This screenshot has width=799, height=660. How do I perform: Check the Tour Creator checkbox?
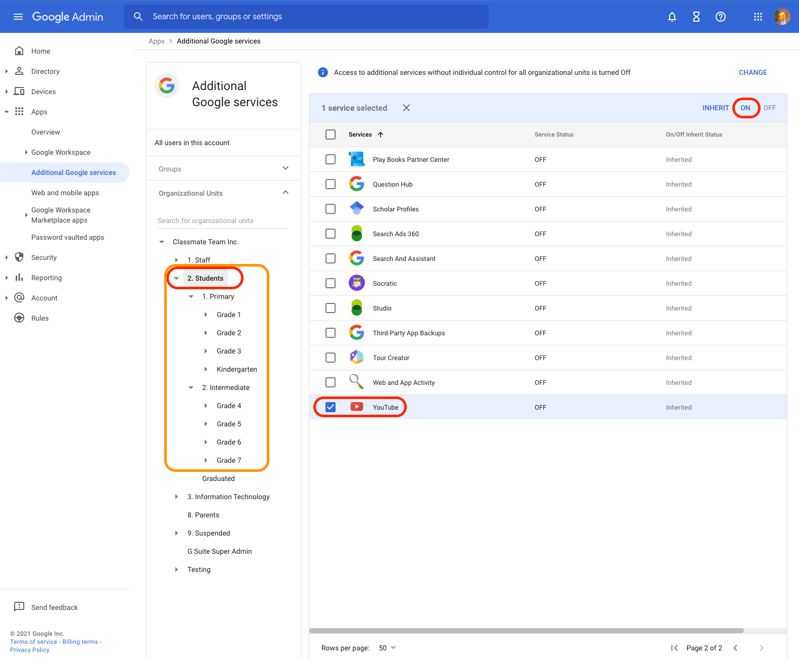click(331, 358)
